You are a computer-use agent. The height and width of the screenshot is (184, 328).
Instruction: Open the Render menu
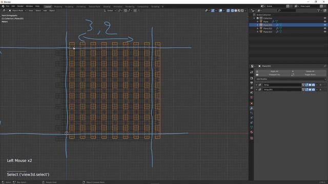pyautogui.click(x=20, y=6)
